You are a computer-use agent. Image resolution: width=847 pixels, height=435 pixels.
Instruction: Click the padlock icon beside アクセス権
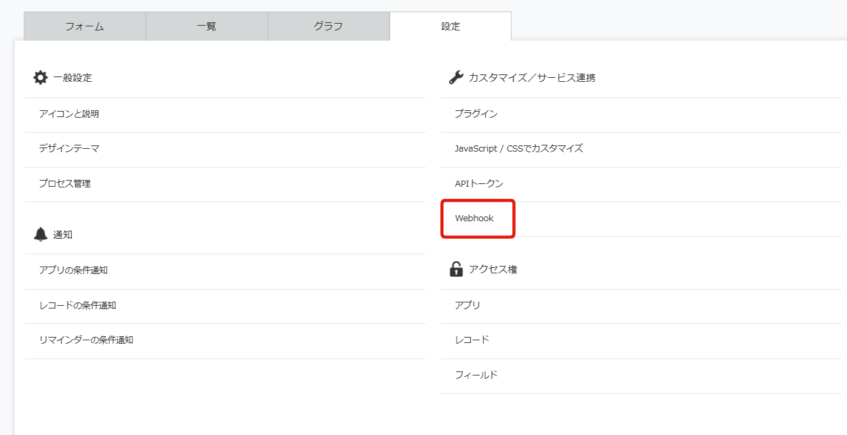click(x=456, y=269)
